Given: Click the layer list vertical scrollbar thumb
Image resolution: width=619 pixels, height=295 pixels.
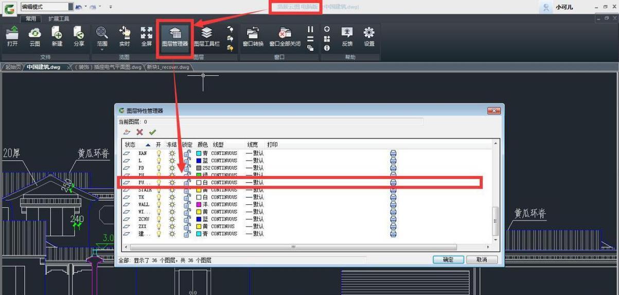Looking at the screenshot, I should pos(496,220).
